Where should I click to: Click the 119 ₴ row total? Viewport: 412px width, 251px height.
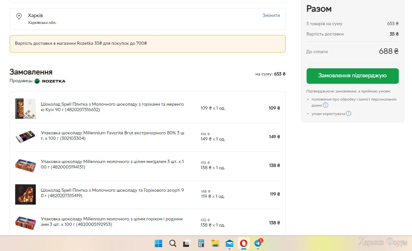275,194
